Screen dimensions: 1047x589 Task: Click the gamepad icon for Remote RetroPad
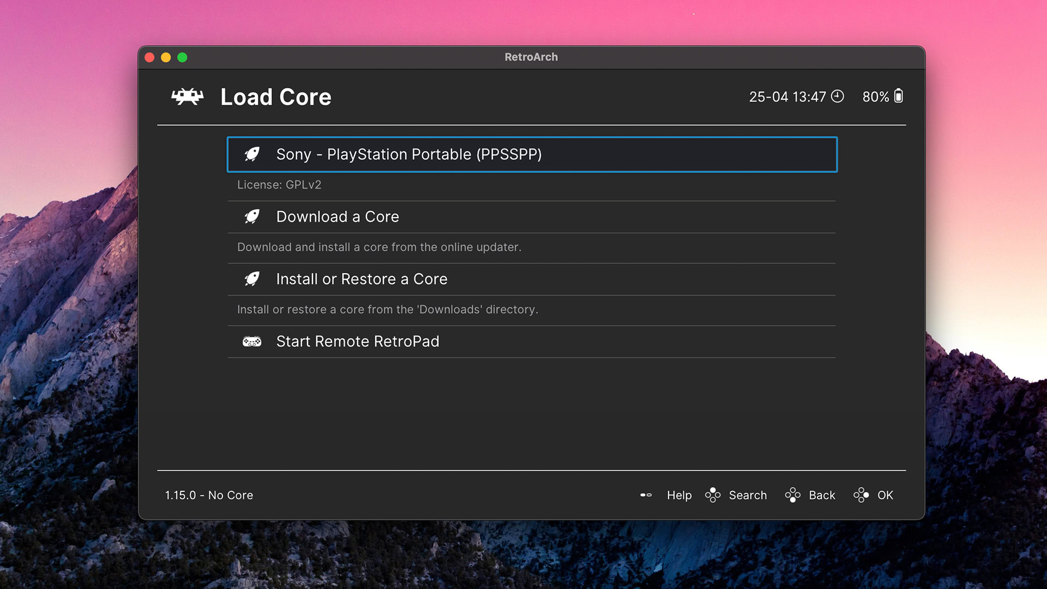click(252, 341)
